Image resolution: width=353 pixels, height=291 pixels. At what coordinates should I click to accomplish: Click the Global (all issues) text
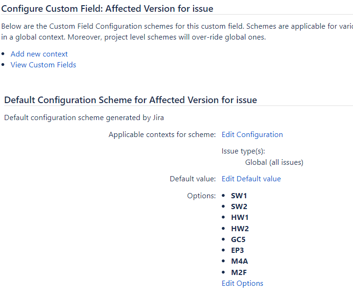(x=274, y=163)
